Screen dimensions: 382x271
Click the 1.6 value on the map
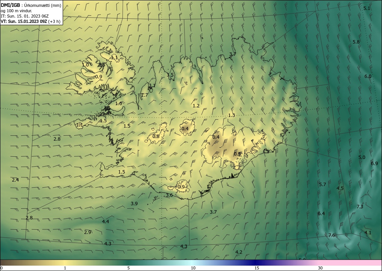coord(119,103)
